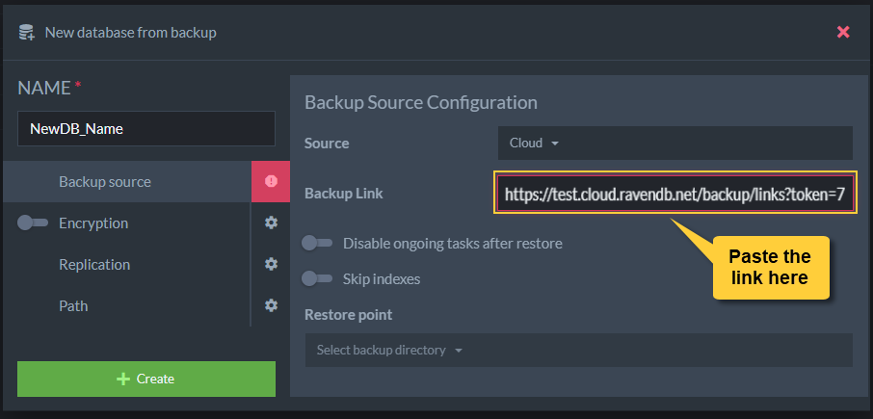Toggle Disable ongoing tasks after restore

(x=317, y=243)
